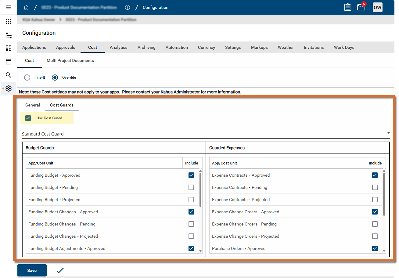Click the home icon in header
Image resolution: width=399 pixels, height=278 pixels.
tap(26, 7)
